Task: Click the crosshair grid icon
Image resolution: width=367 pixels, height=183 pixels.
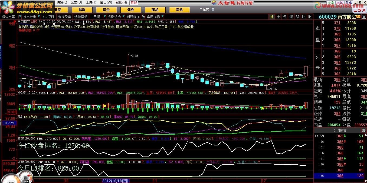Action: click(x=278, y=17)
